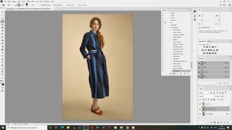Toggle Green channel visibility eye
Viewport: 232px width, 130px height.
199,72
